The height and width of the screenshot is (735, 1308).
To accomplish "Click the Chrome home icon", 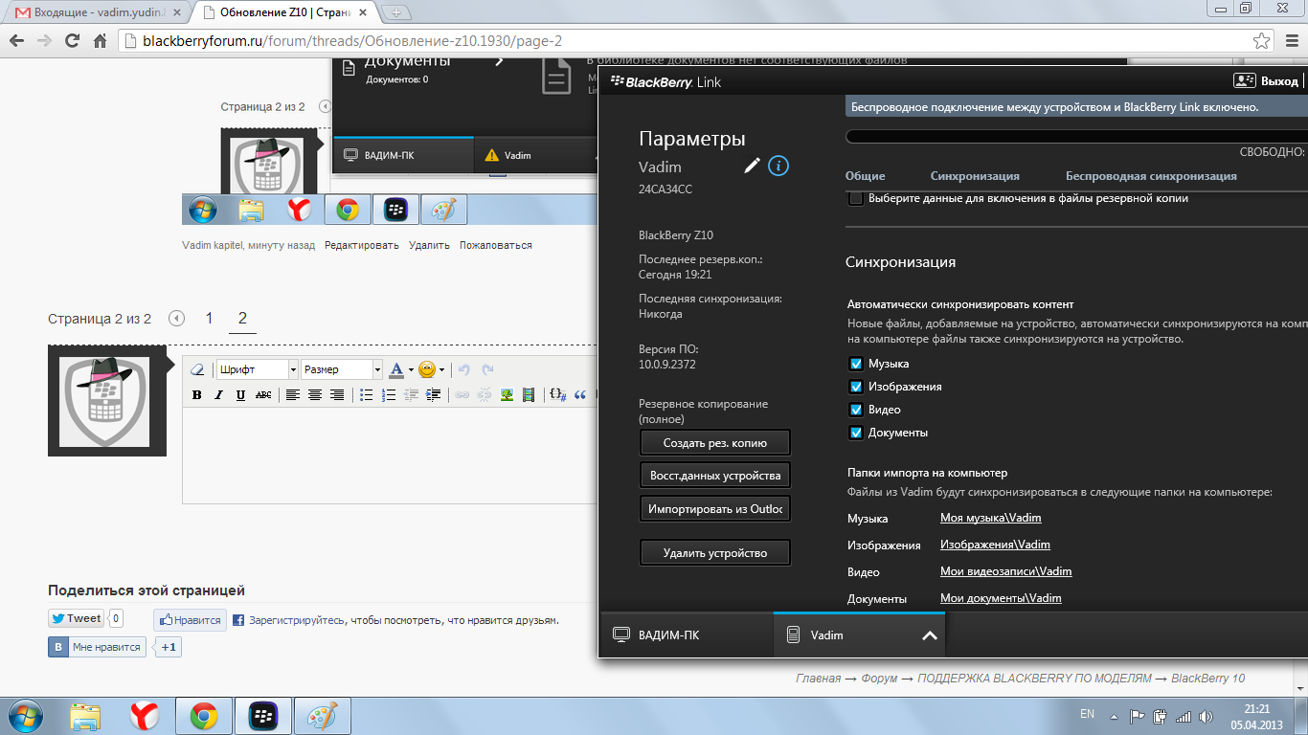I will tap(100, 41).
